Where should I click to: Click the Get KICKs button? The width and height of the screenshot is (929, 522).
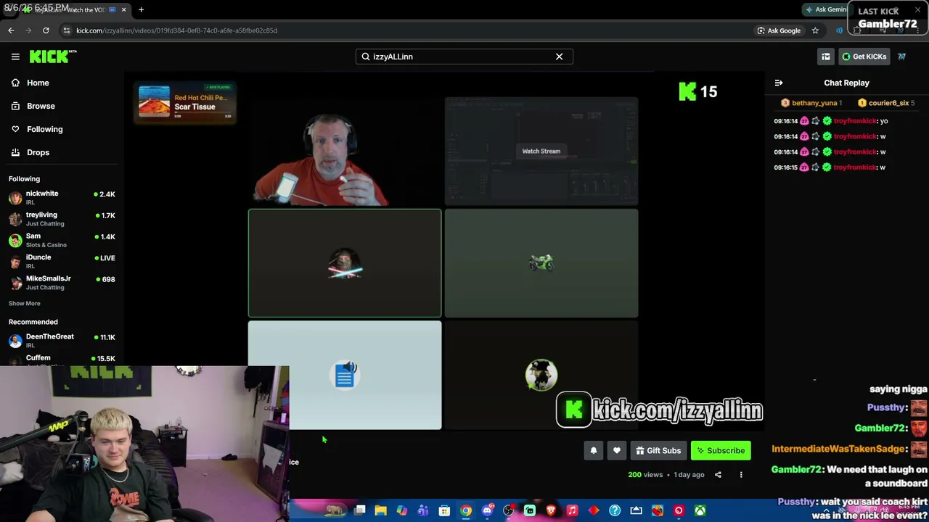pyautogui.click(x=864, y=57)
